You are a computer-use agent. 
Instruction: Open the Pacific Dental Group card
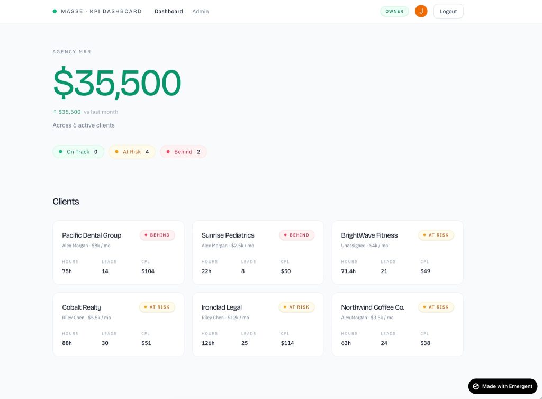tap(119, 252)
